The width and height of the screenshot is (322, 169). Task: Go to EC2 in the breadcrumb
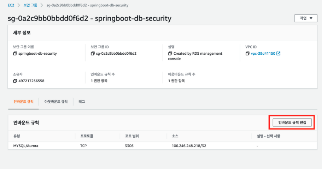click(x=11, y=5)
